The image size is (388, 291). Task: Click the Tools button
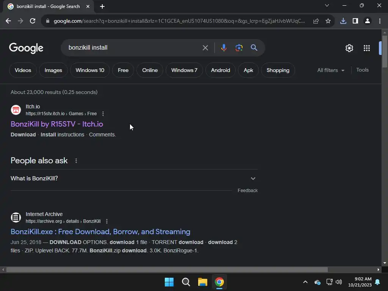[362, 70]
